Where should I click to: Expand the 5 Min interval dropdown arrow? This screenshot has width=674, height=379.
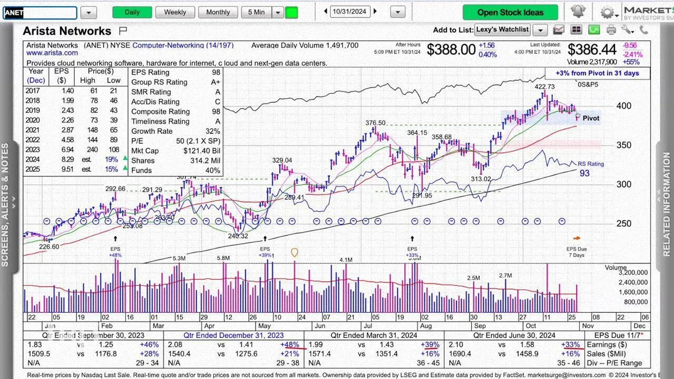[x=278, y=12]
